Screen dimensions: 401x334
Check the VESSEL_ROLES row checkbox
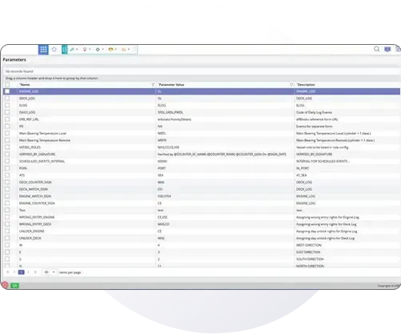(7, 147)
